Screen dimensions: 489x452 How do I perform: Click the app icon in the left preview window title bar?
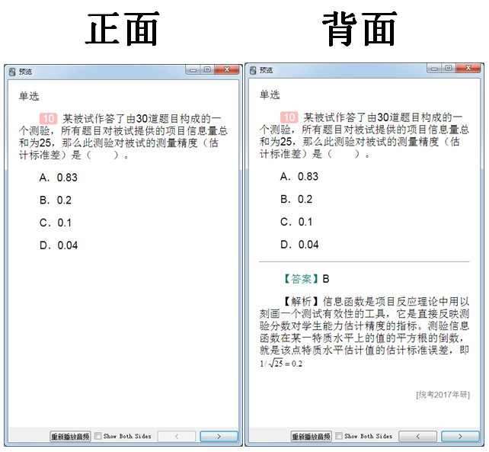pyautogui.click(x=12, y=72)
